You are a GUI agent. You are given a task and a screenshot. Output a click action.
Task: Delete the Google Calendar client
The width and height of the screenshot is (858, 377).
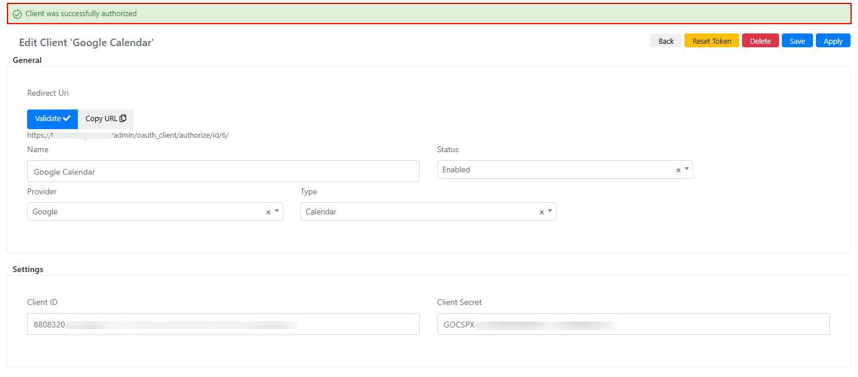pos(761,41)
